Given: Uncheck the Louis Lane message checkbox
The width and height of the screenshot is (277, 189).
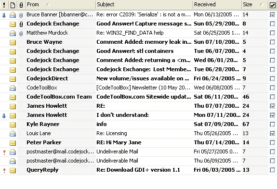Looking at the screenshot, I should point(272,134).
